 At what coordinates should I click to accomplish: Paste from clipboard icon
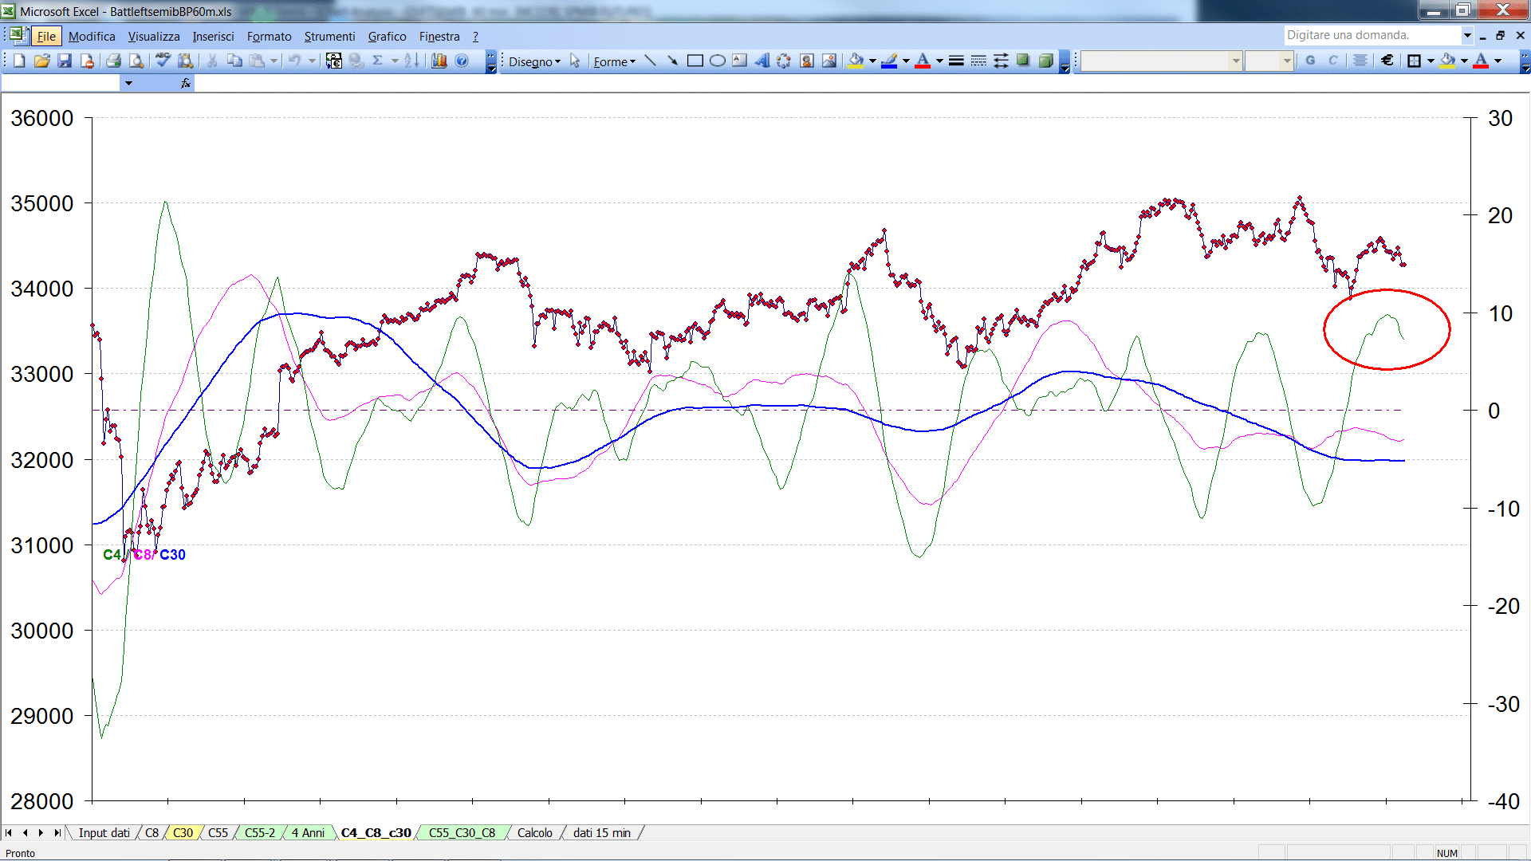(257, 61)
